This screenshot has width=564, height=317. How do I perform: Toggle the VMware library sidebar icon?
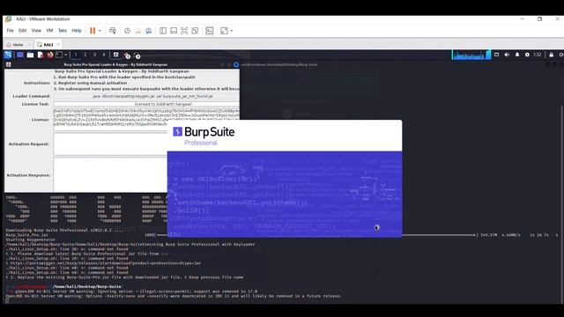pyautogui.click(x=163, y=31)
